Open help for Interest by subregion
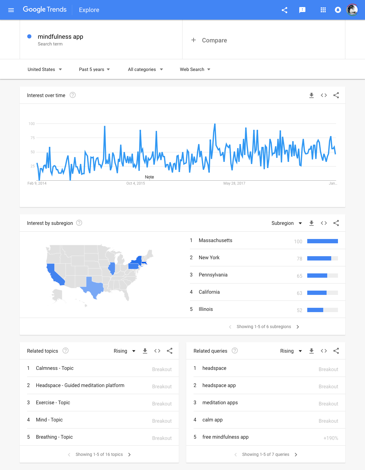Image resolution: width=365 pixels, height=470 pixels. 79,223
